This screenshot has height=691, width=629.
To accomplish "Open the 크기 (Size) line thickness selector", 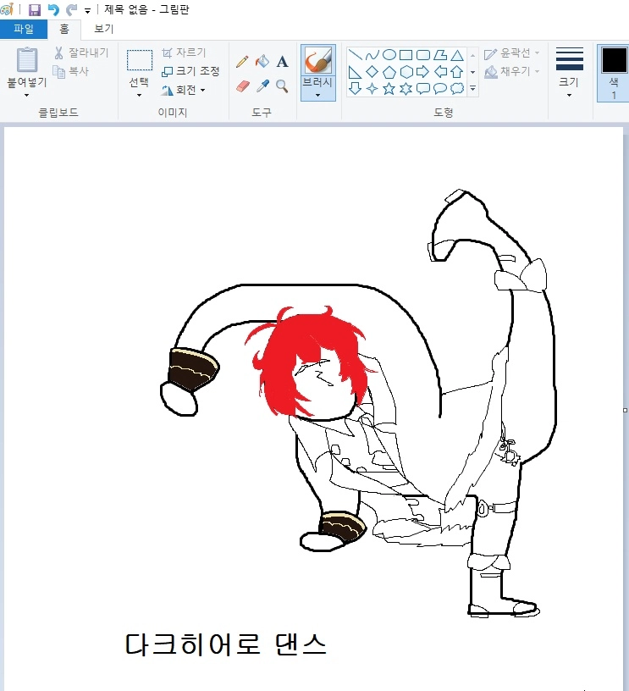I will [569, 69].
